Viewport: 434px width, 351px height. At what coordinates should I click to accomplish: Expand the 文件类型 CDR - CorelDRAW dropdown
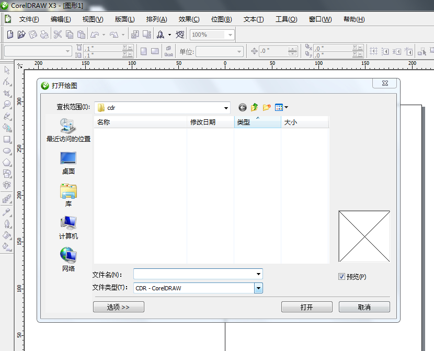[258, 288]
